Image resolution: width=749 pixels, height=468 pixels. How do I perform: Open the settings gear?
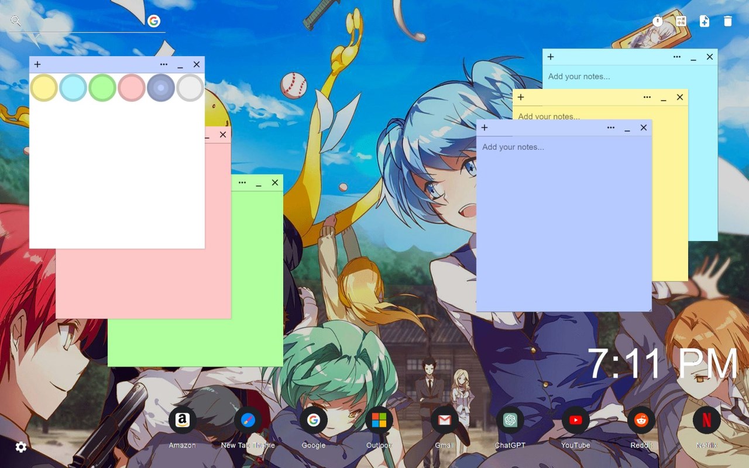(21, 447)
